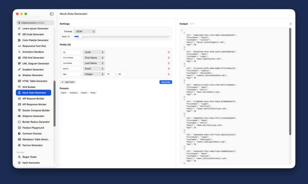308x184 pixels.
Task: Open Hash Generator in sidebar
Action: (34, 163)
